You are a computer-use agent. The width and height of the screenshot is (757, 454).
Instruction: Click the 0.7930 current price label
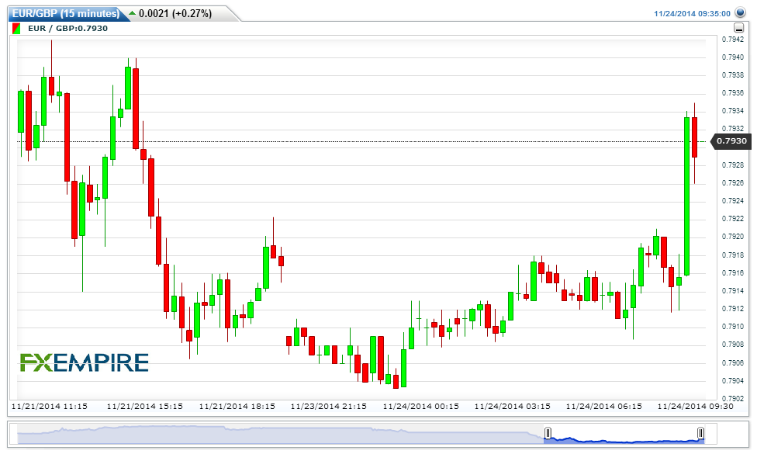(x=731, y=141)
